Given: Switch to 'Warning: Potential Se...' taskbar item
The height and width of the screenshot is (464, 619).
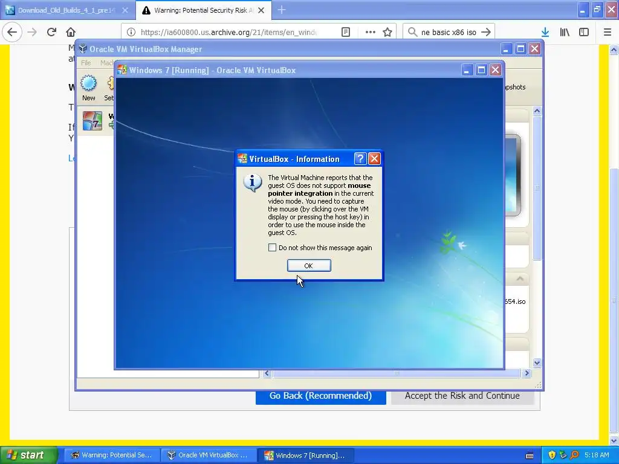Looking at the screenshot, I should click(x=111, y=455).
